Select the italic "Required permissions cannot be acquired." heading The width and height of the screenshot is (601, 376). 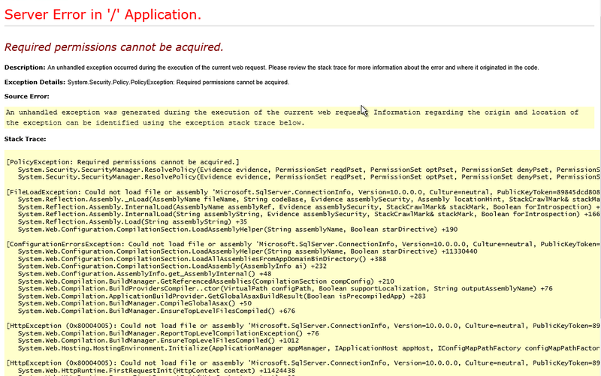coord(114,47)
